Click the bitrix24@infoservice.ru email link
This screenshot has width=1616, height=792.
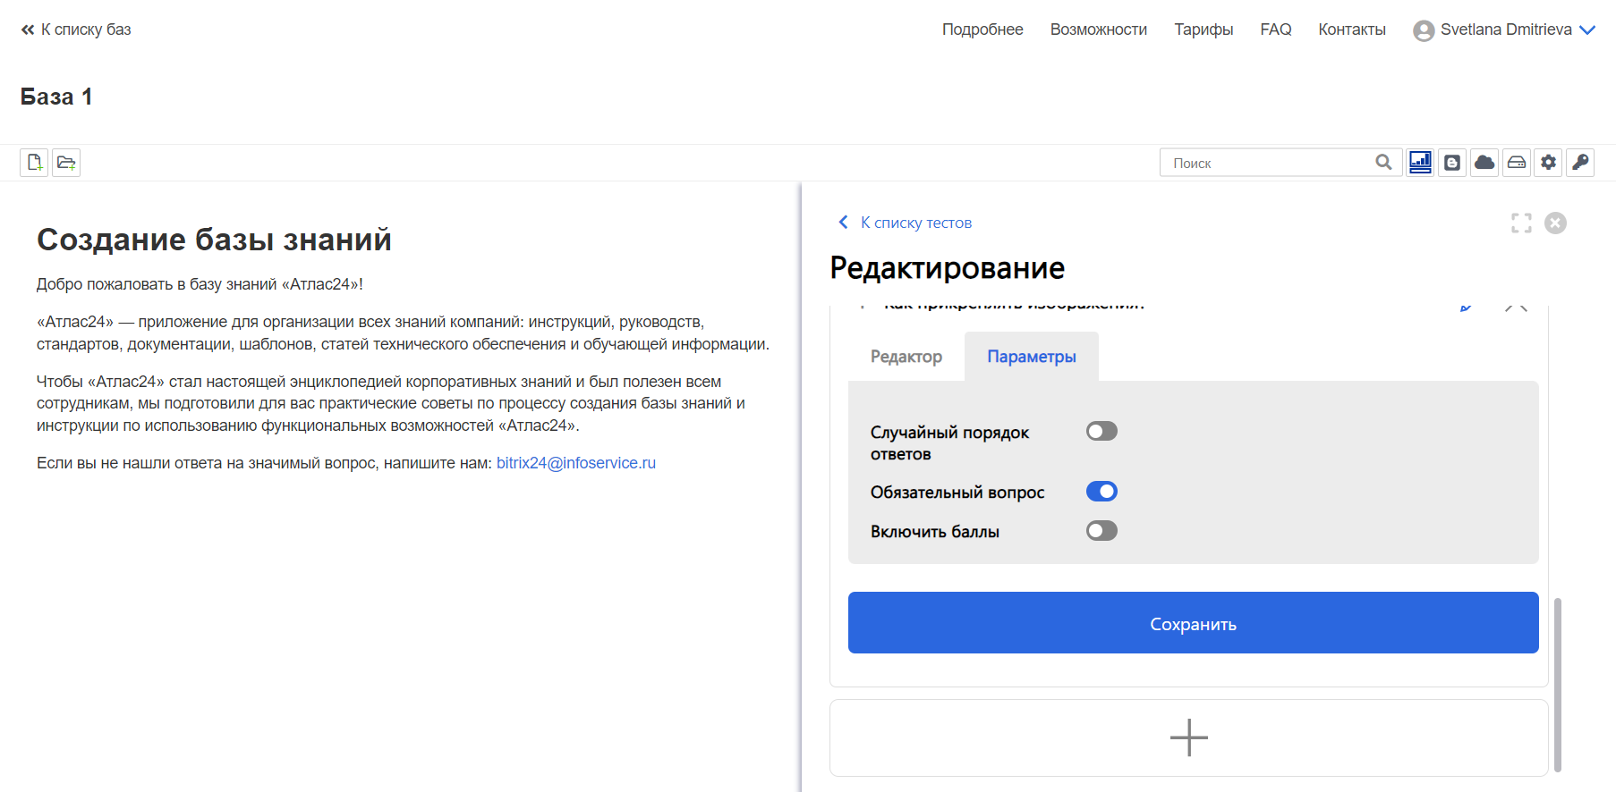point(576,463)
